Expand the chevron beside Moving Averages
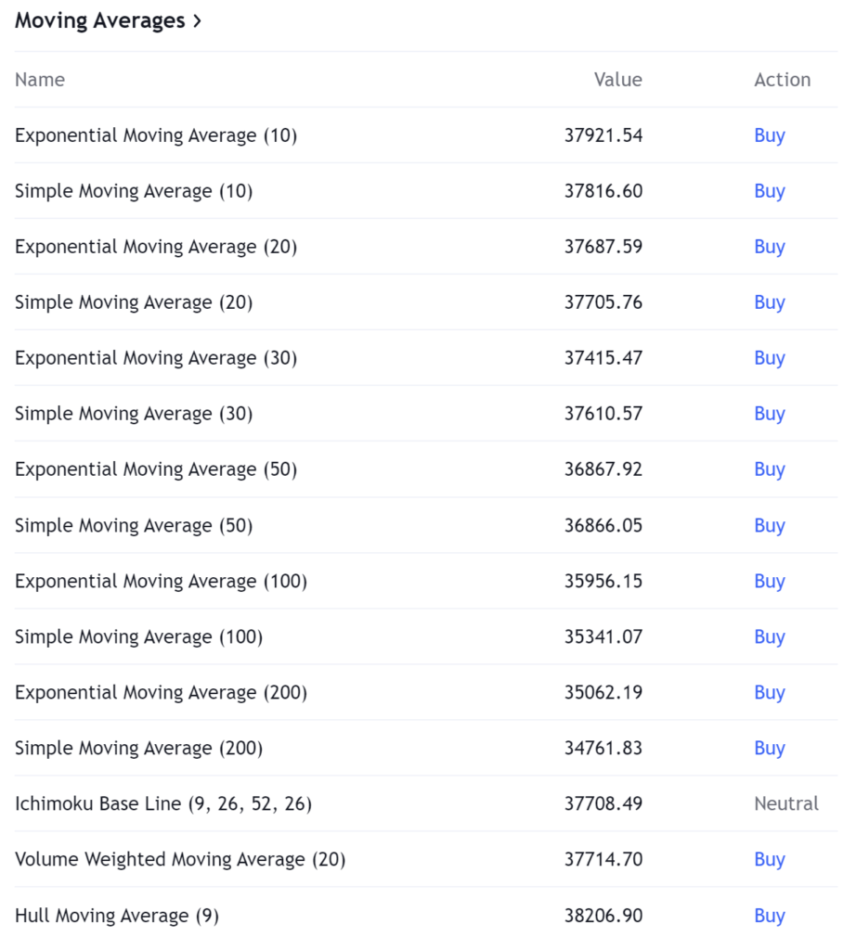This screenshot has height=950, width=856. click(197, 21)
